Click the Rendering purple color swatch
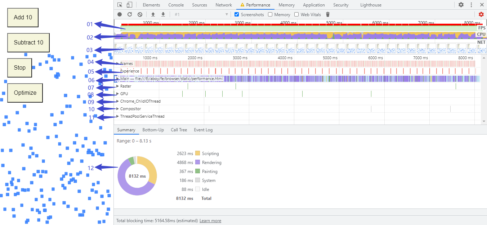487x225 pixels. click(x=197, y=163)
